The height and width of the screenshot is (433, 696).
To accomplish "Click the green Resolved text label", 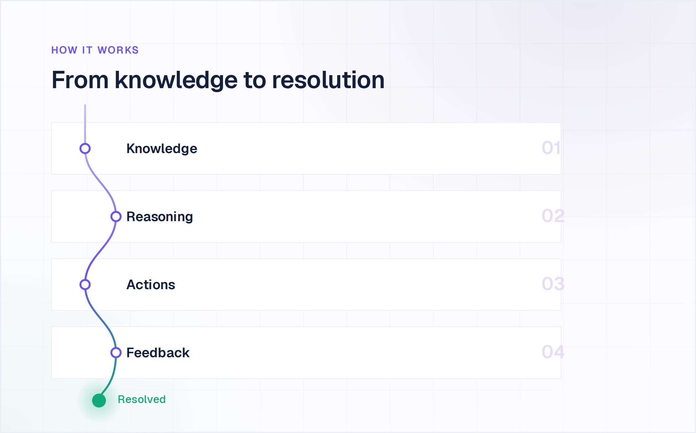I will tap(142, 399).
